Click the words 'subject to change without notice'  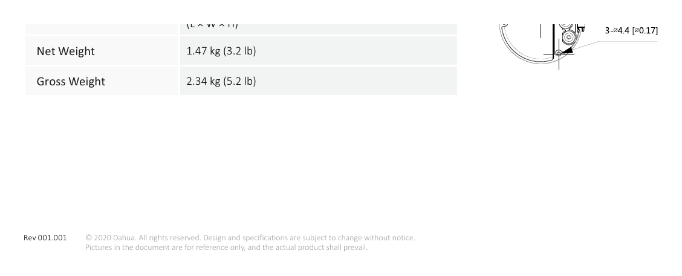point(359,238)
